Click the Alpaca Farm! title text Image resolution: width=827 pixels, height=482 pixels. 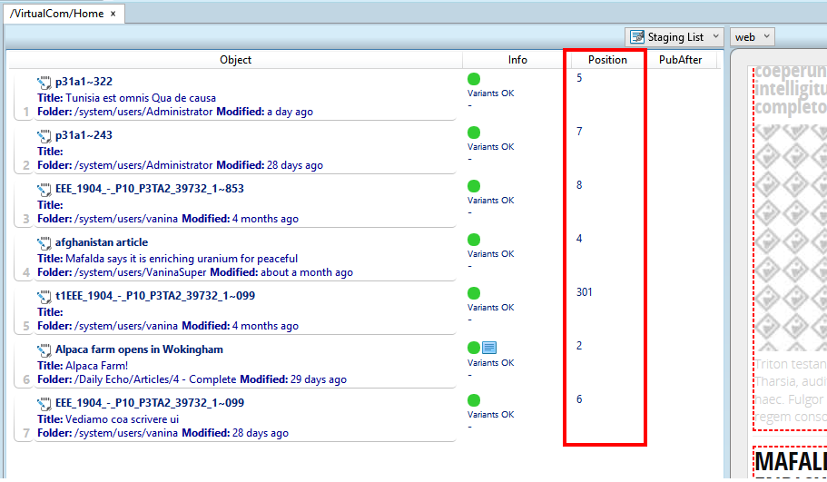point(97,366)
